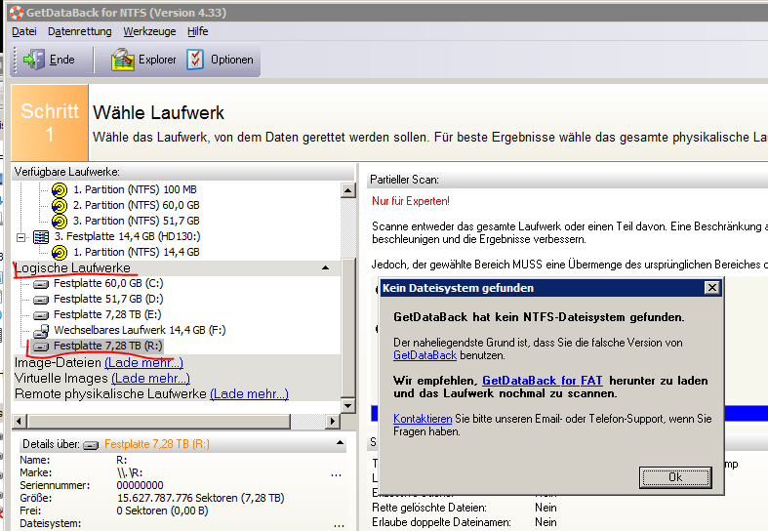
Task: Collapse the 3. Festplatte tree node
Action: coord(21,237)
